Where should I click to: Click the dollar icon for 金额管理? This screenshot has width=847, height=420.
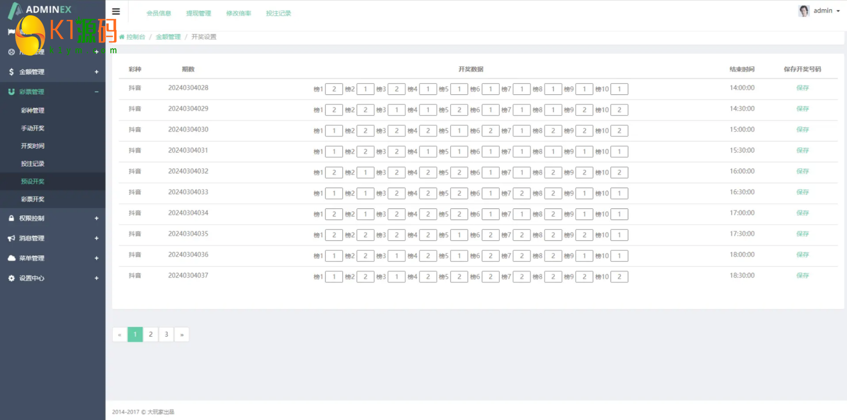coord(11,72)
